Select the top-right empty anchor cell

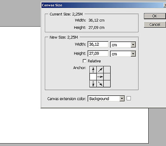pyautogui.click(x=107, y=70)
